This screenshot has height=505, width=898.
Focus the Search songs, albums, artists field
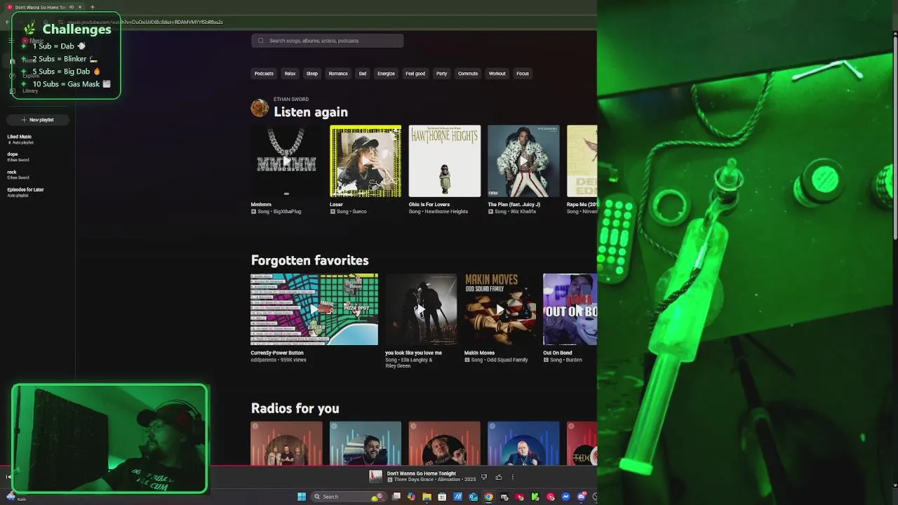[x=328, y=41]
